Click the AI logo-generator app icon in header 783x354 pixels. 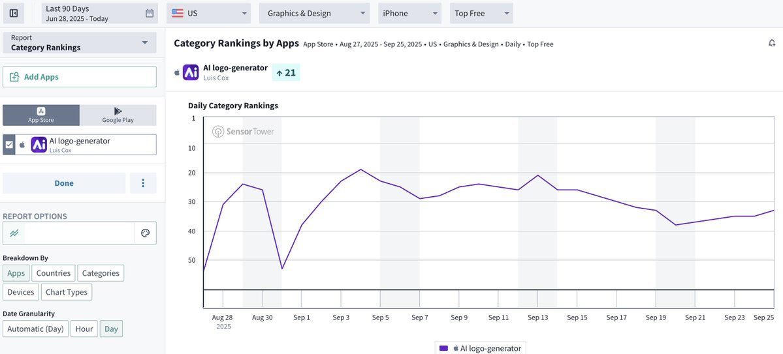pos(191,72)
